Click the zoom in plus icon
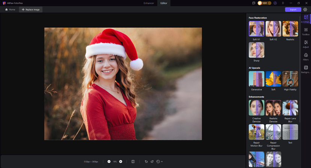Viewport: 311px width, 168px height. 121,162
